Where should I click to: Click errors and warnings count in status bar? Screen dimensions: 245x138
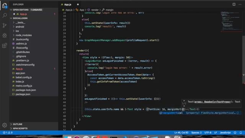(8, 133)
